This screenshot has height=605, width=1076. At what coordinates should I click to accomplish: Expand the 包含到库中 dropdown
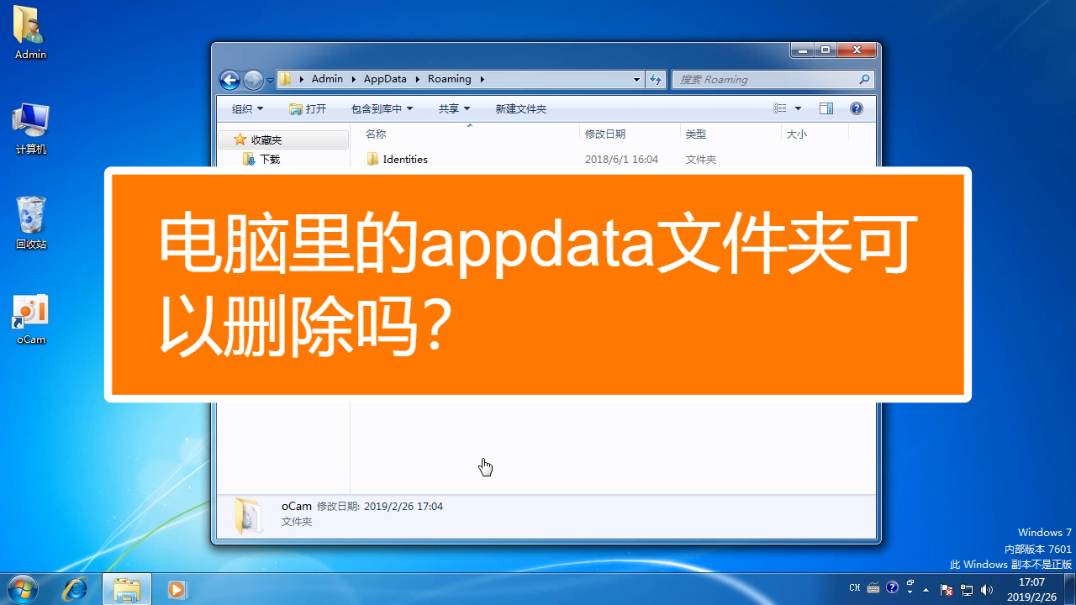coord(382,108)
